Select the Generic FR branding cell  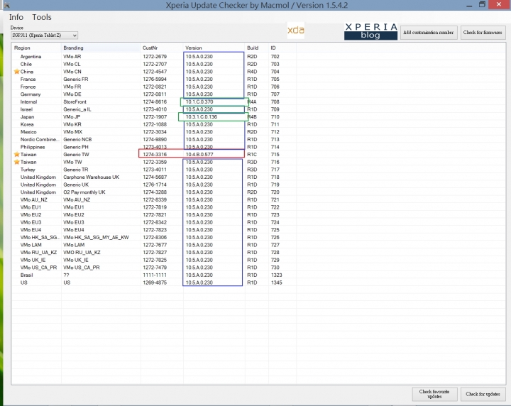[x=76, y=79]
